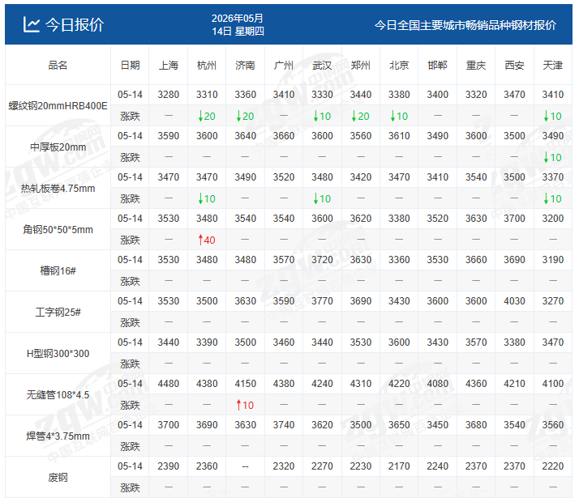Select the 杭州 column header
This screenshot has width=579, height=502.
coord(207,66)
